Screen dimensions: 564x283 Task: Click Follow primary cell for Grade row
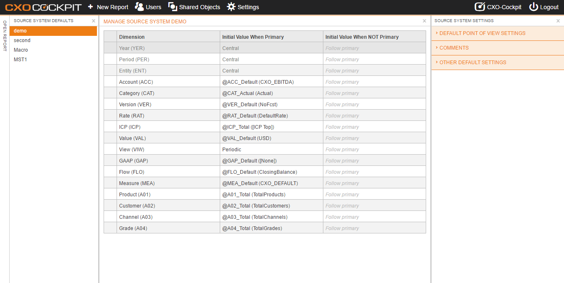click(374, 228)
